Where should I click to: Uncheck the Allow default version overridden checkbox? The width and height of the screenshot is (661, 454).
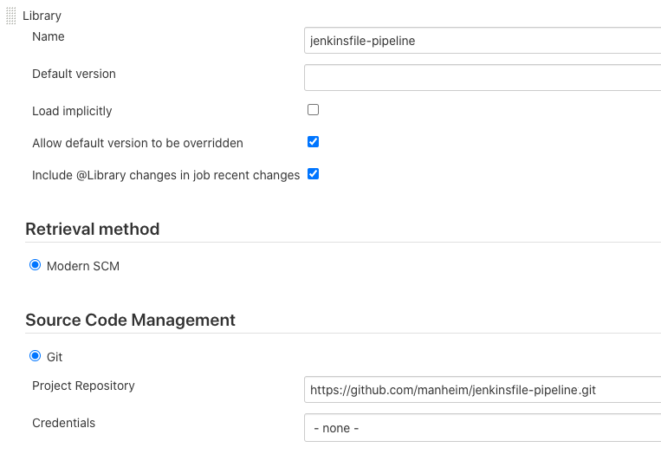(314, 142)
